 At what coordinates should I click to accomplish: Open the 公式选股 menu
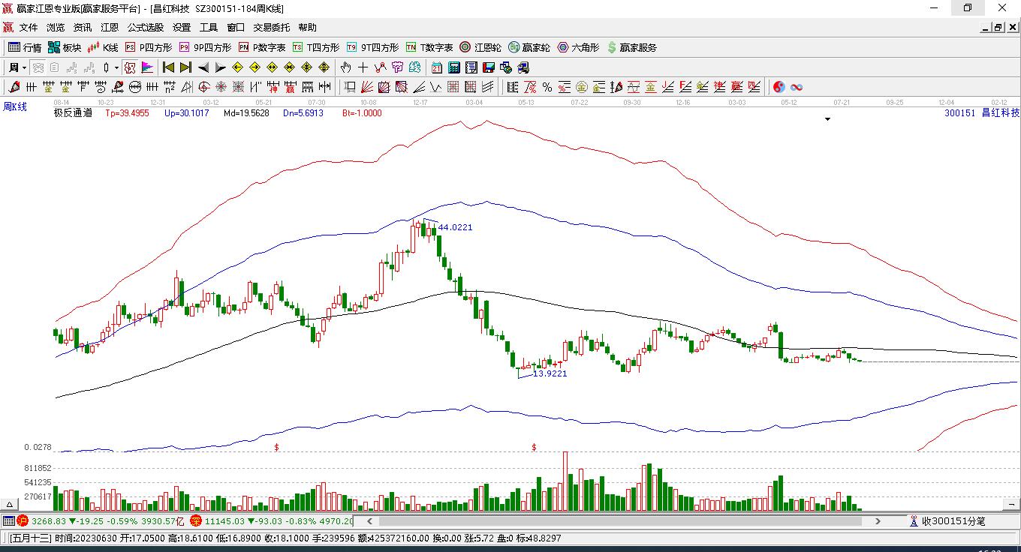point(146,28)
